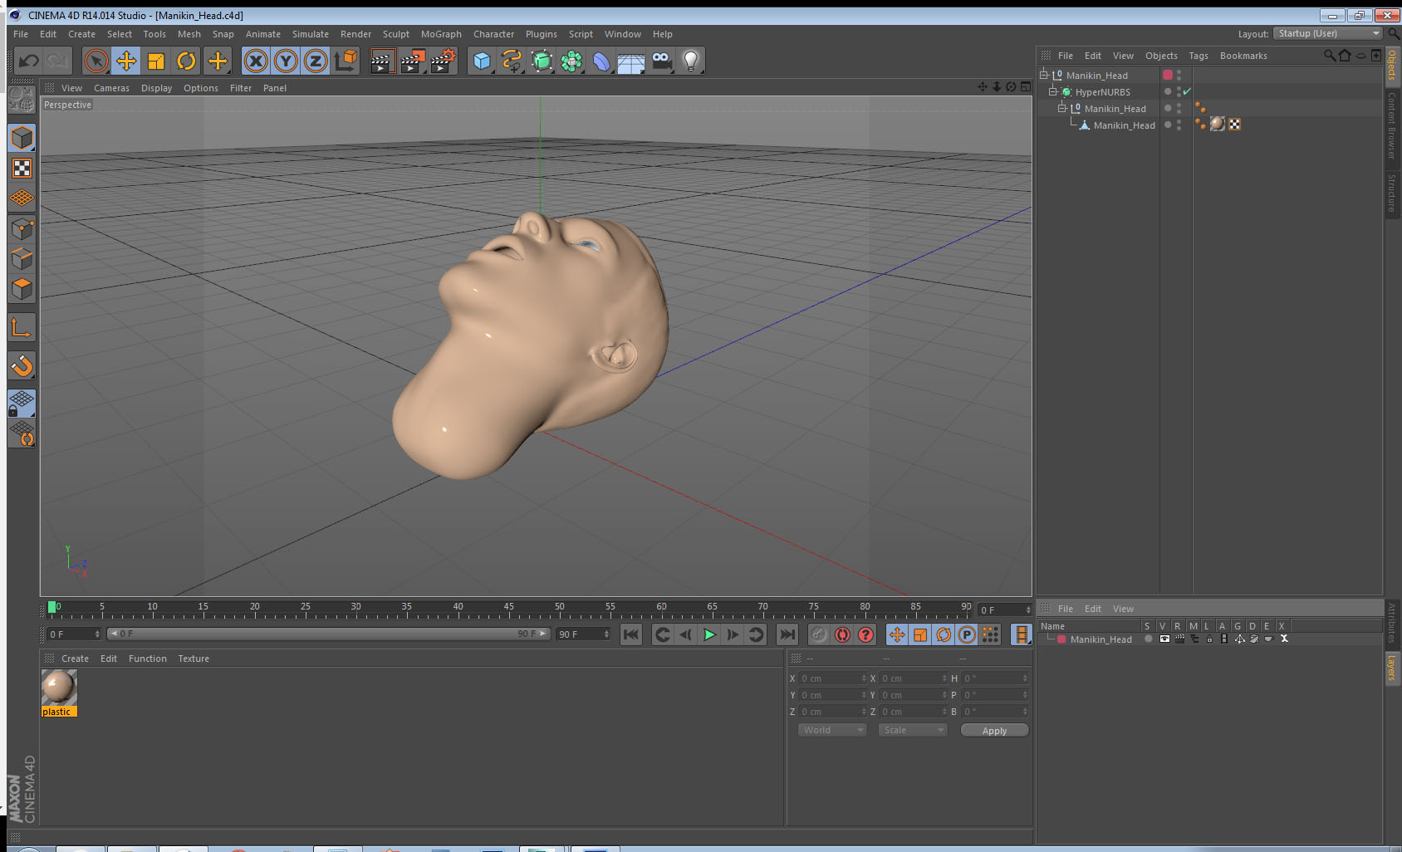
Task: Click frame 45 on timeline ruler
Action: (508, 607)
